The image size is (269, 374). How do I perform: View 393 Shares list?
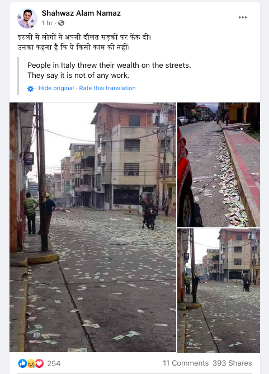coord(232,363)
